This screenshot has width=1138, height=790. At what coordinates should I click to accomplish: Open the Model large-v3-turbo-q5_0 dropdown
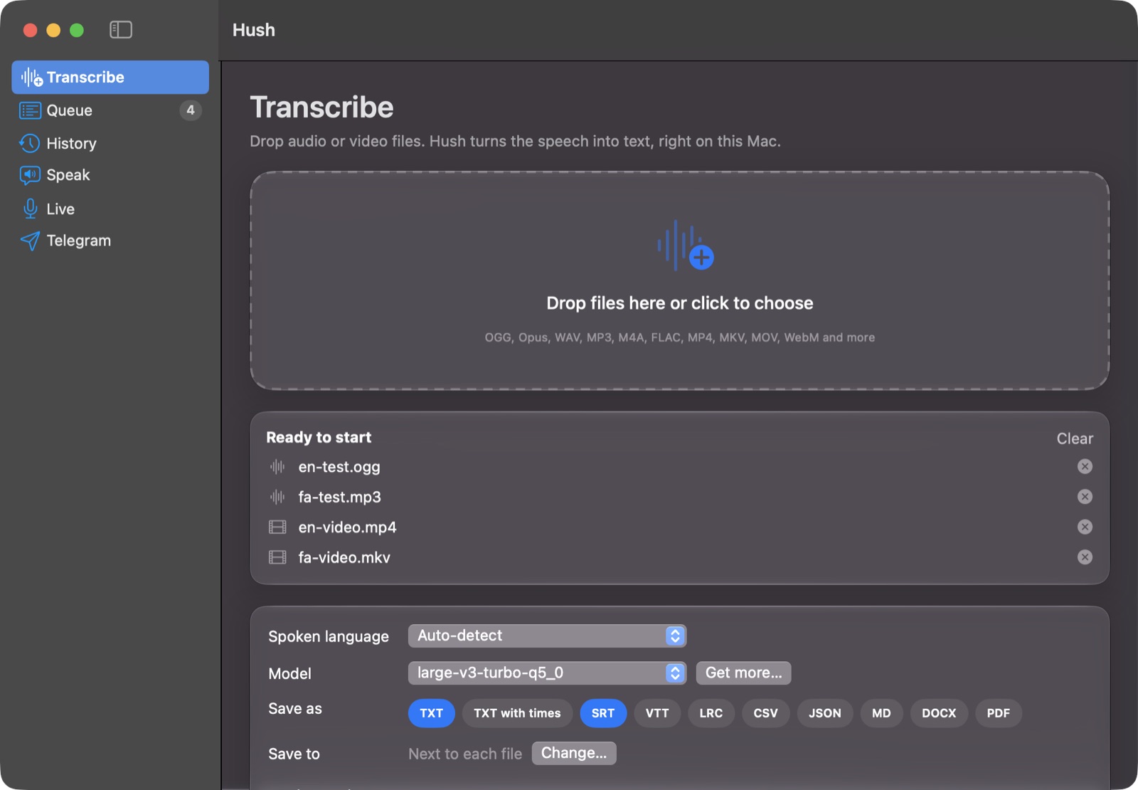(x=547, y=673)
